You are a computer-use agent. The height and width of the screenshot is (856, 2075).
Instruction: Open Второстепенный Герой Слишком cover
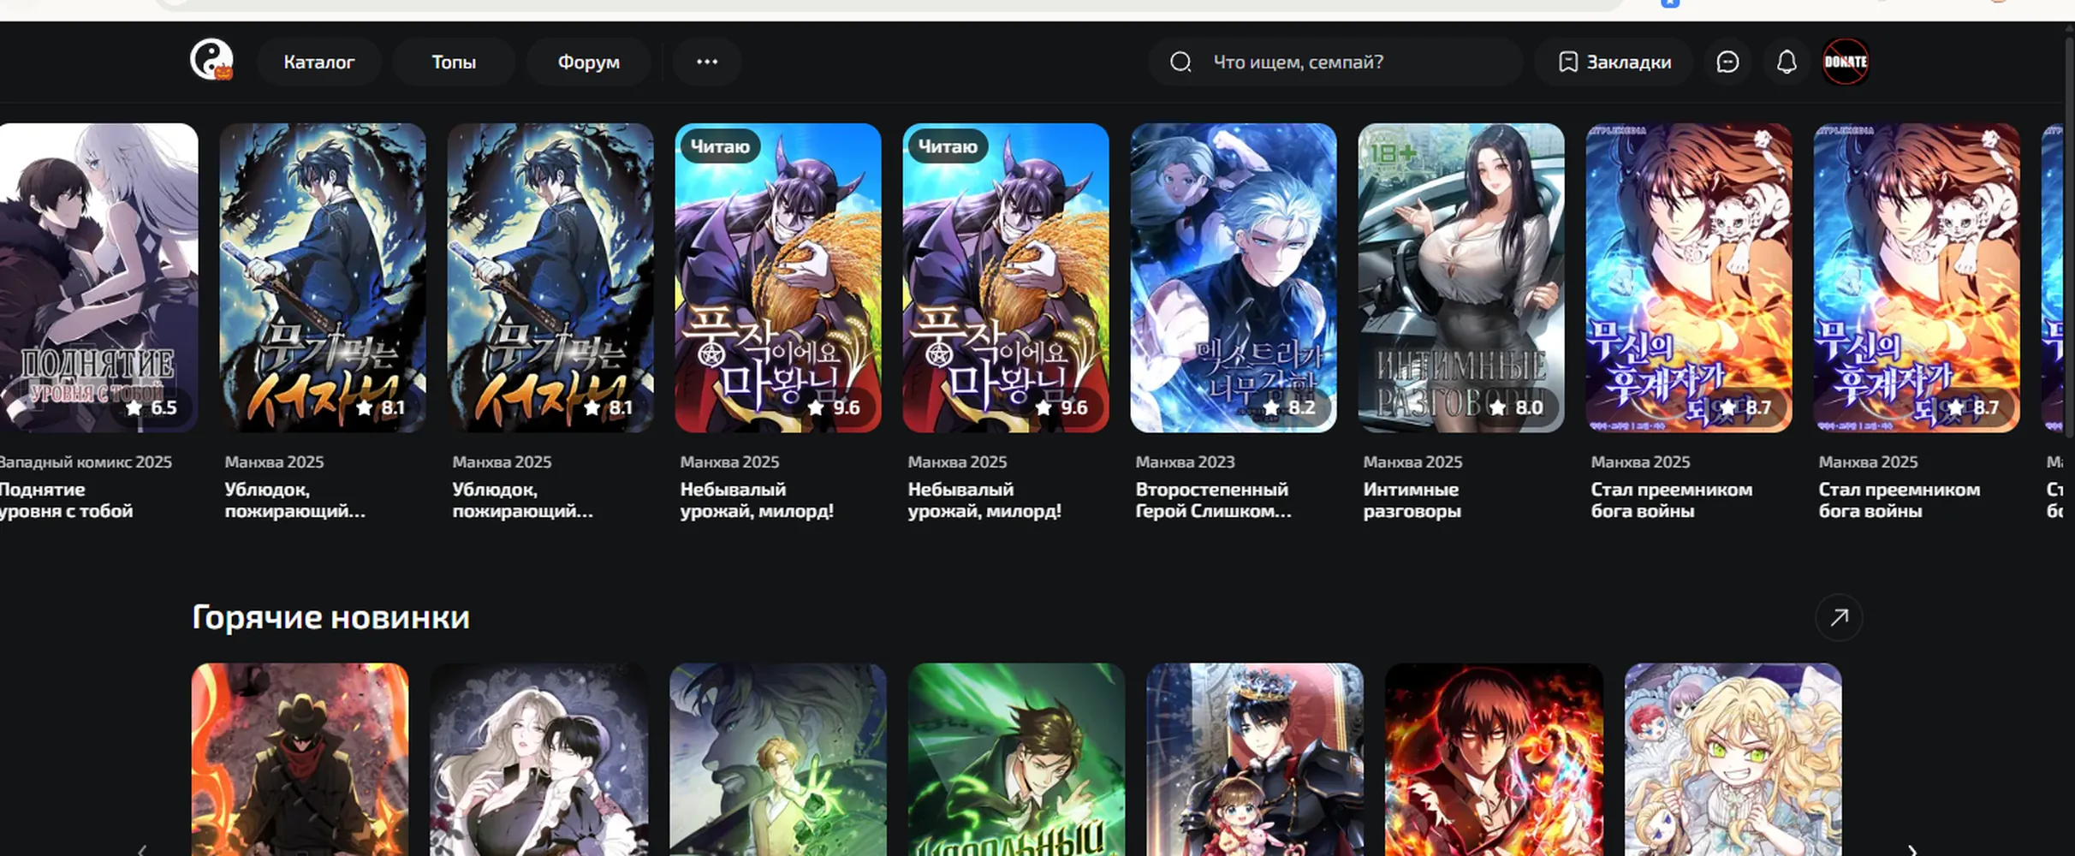pos(1233,277)
